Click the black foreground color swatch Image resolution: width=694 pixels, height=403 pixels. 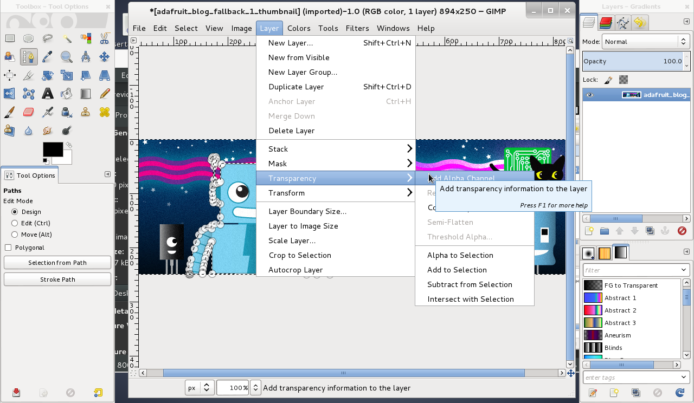53,149
